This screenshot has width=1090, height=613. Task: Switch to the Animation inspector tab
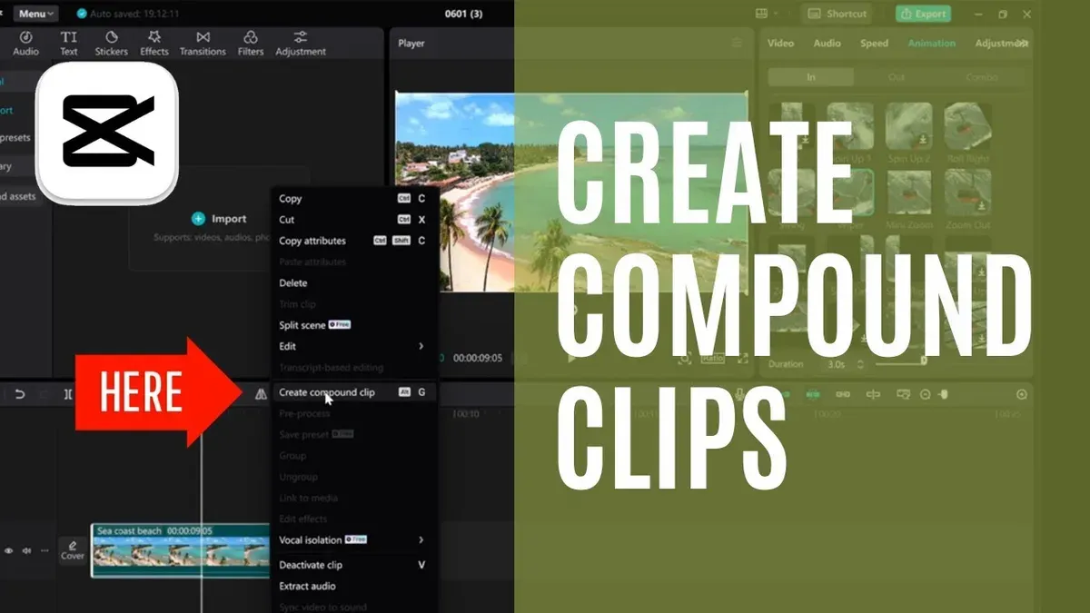click(931, 43)
